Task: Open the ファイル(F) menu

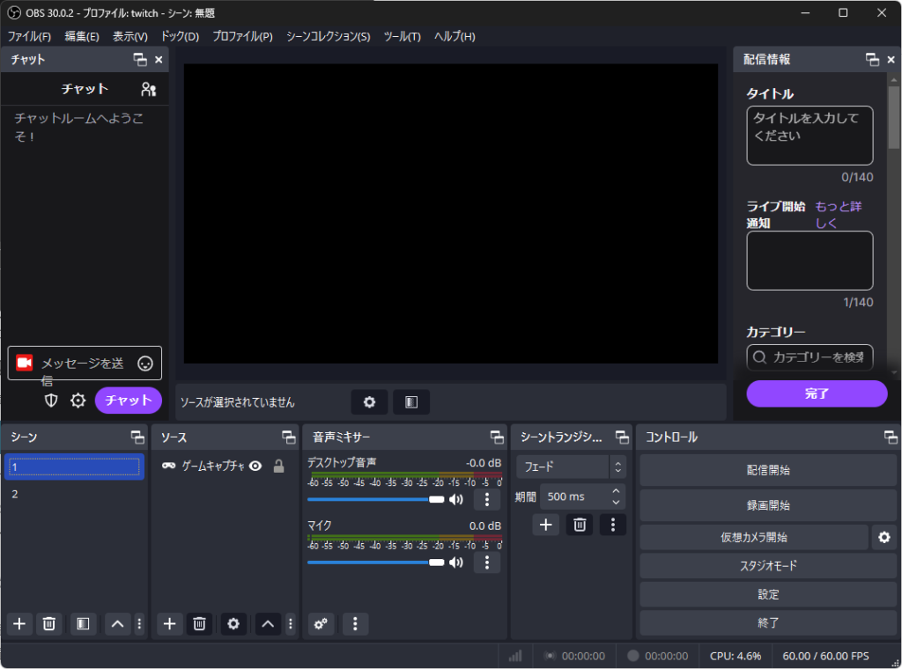Action: (x=29, y=36)
